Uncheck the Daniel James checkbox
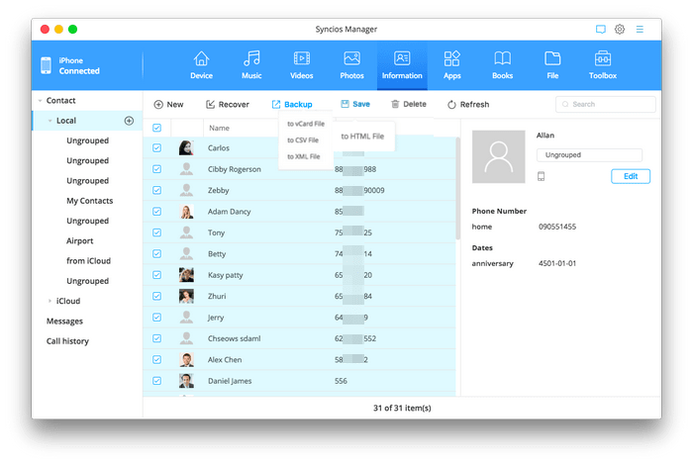The image size is (693, 464). [156, 381]
